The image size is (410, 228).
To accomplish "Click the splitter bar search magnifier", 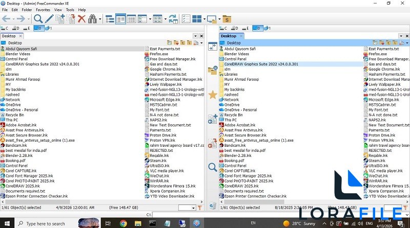I will point(213,167).
